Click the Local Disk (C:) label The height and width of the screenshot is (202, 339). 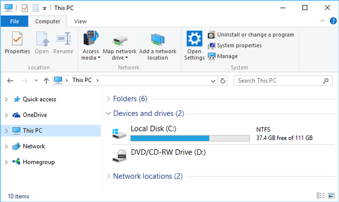(x=153, y=129)
